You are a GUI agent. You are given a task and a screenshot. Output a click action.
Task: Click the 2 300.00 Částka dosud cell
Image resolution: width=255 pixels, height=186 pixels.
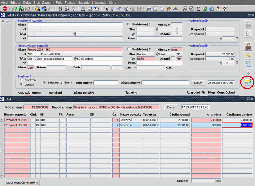tap(175, 120)
